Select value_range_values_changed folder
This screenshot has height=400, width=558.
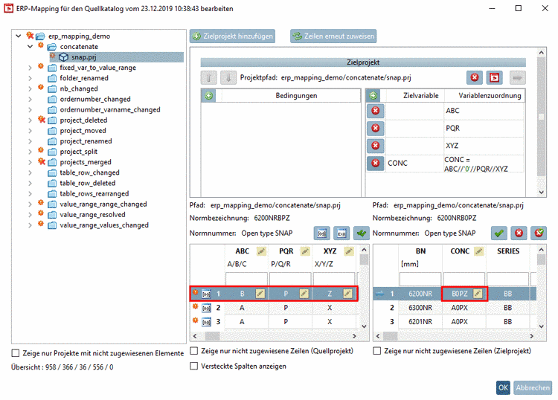coord(104,225)
